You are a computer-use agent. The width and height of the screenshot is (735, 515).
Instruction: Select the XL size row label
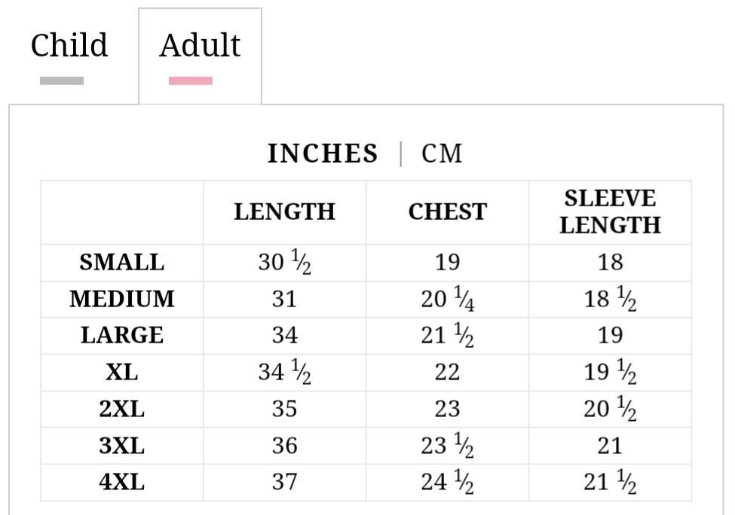point(122,372)
